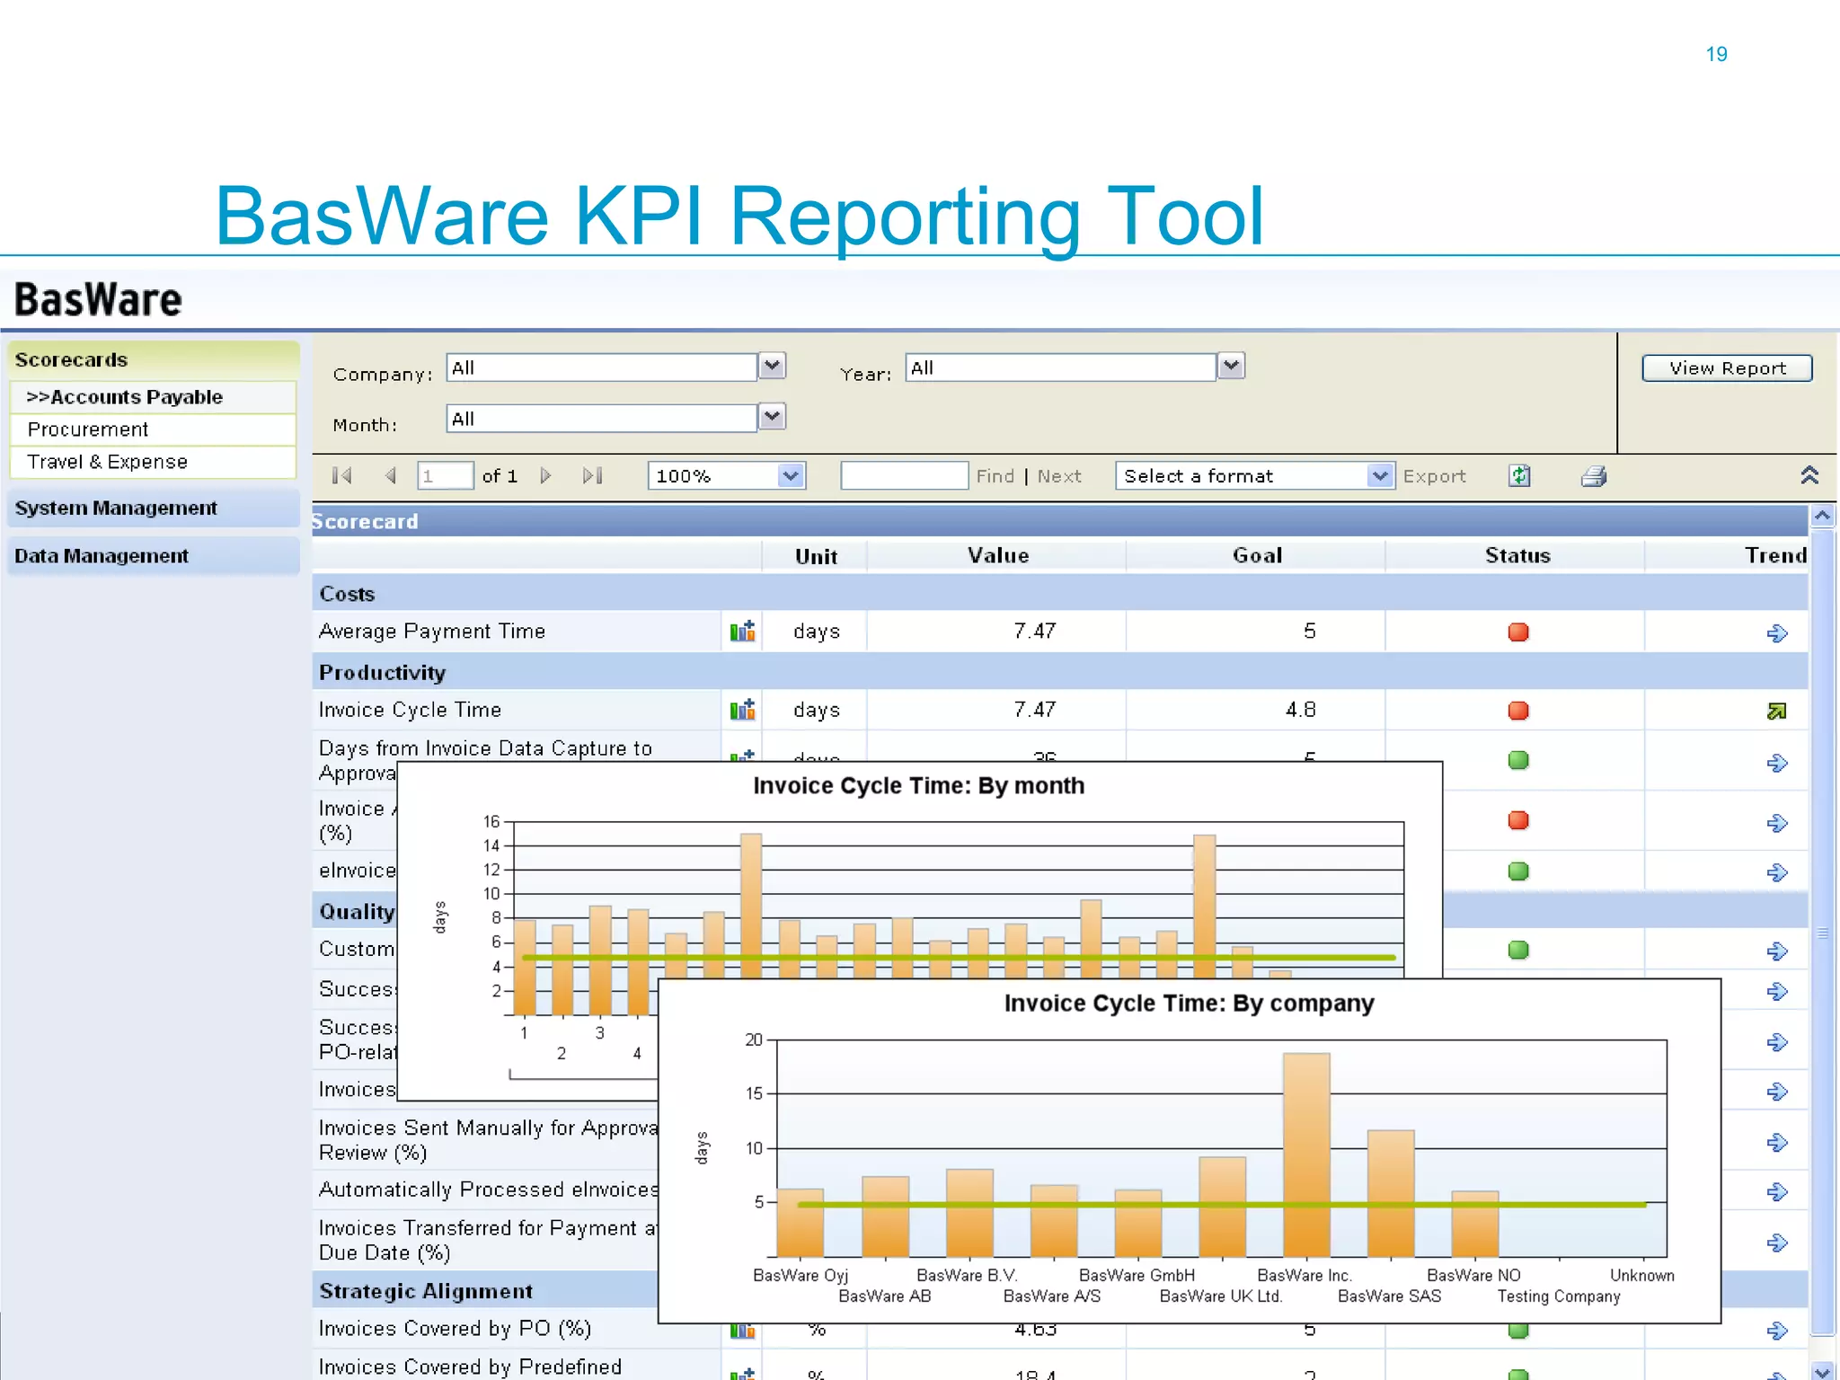Collapse parameters with double chevron icon

click(x=1809, y=475)
